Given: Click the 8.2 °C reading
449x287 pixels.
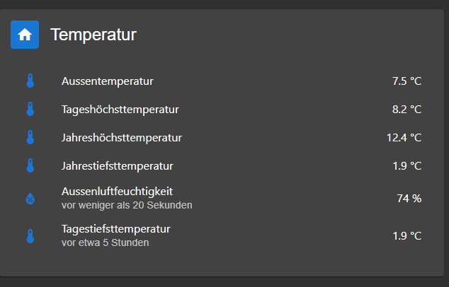Looking at the screenshot, I should pos(407,110).
